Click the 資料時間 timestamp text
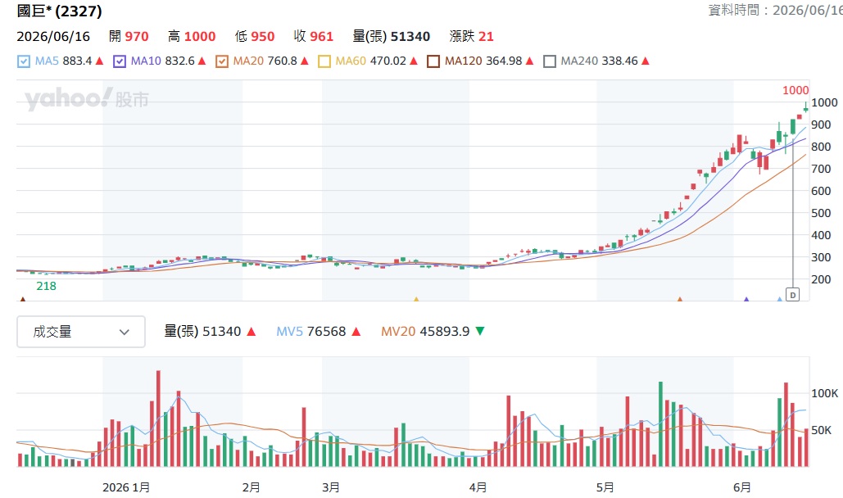Image resolution: width=843 pixels, height=498 pixels. (775, 10)
